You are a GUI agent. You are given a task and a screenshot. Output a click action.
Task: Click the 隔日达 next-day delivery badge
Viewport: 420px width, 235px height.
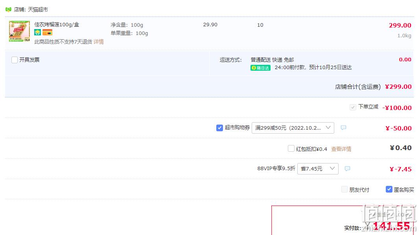click(x=260, y=68)
